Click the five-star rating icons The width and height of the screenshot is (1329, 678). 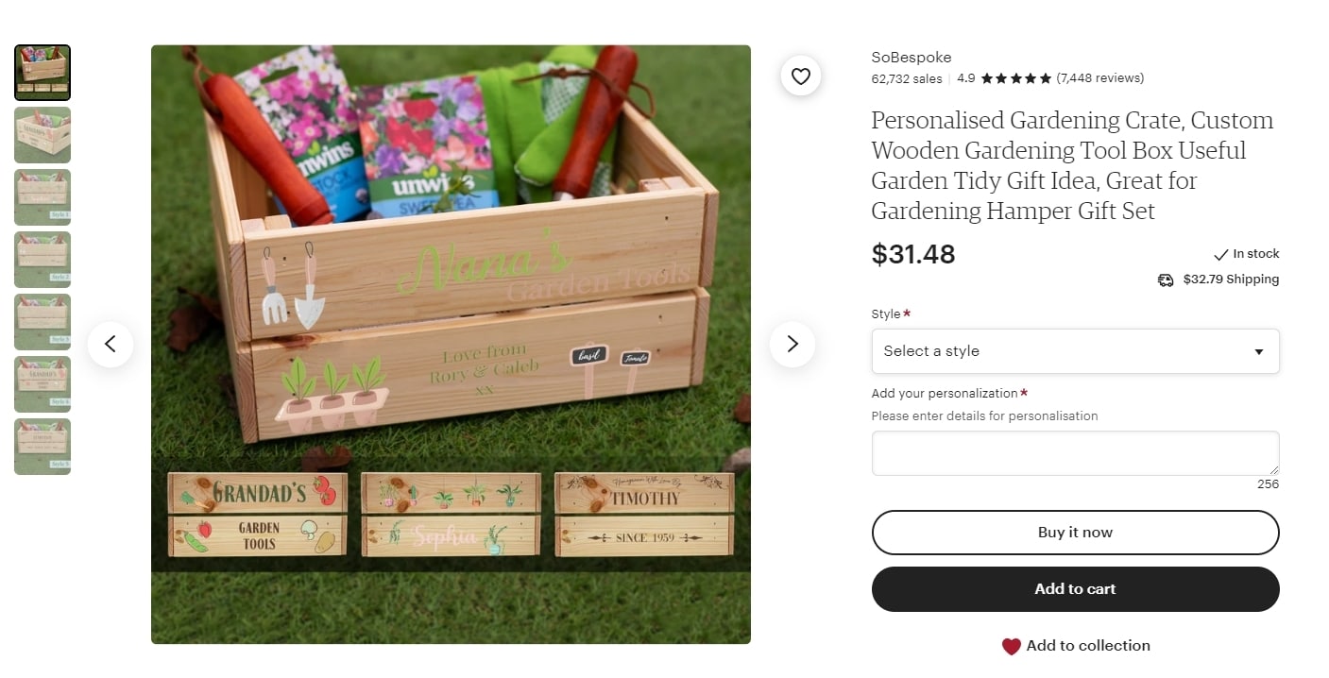point(1015,78)
